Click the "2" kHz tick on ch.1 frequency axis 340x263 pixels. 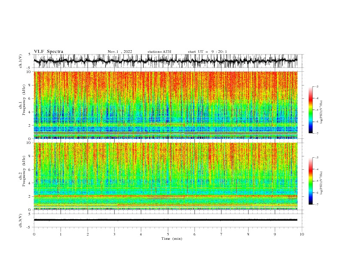(x=30, y=125)
